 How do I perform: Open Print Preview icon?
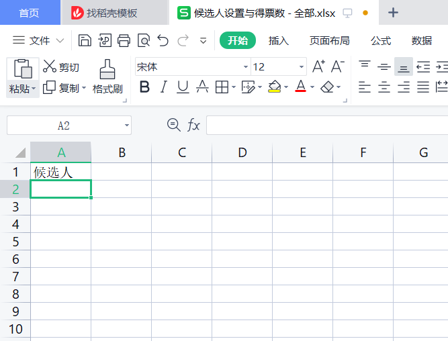pyautogui.click(x=144, y=40)
